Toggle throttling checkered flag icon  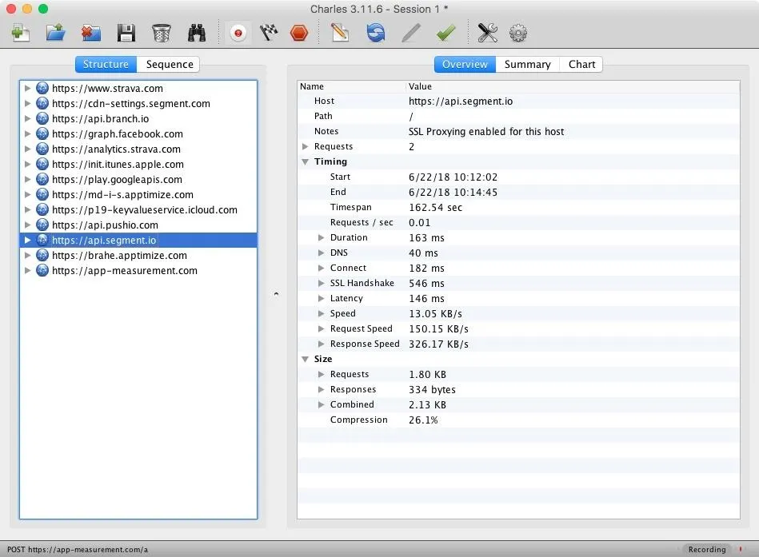(x=269, y=33)
